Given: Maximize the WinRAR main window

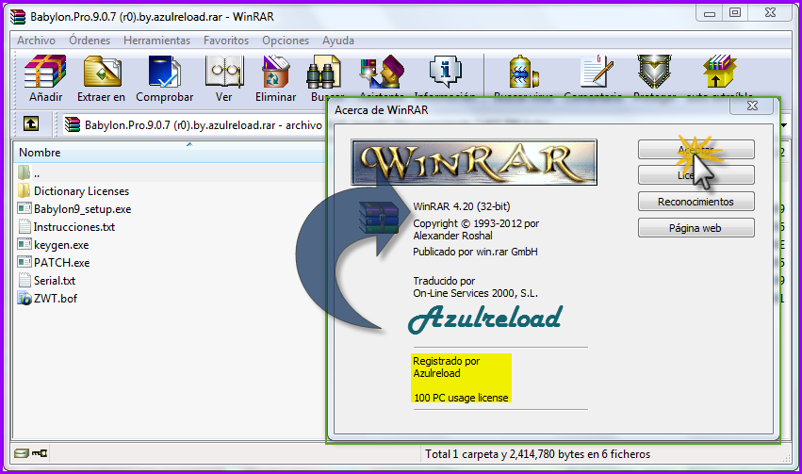Looking at the screenshot, I should (x=735, y=13).
